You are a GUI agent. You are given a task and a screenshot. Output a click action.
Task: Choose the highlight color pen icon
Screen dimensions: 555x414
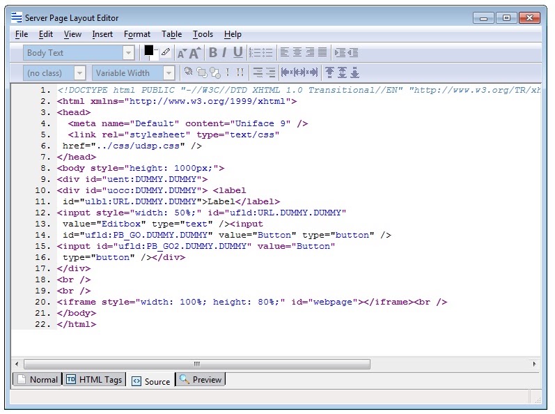(165, 52)
